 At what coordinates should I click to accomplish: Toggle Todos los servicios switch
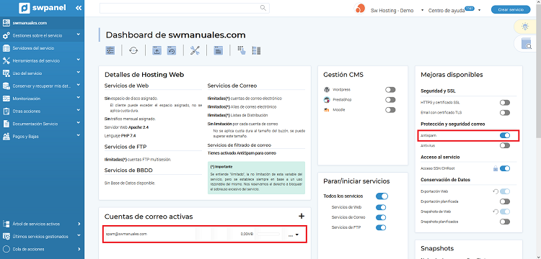382,196
